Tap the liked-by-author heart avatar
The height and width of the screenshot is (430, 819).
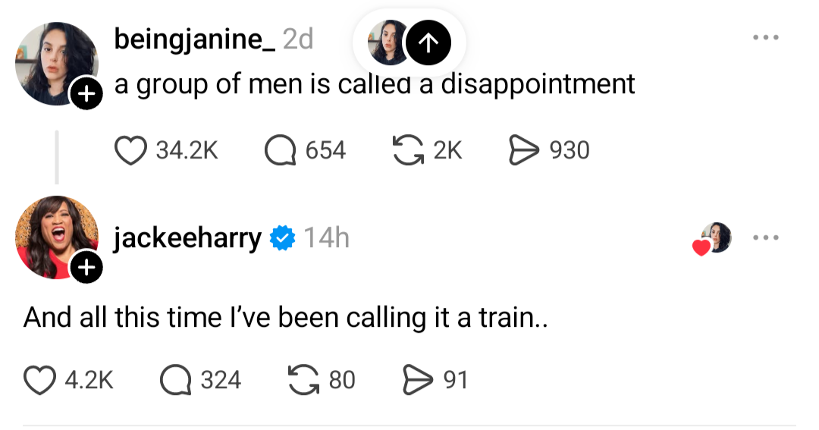coord(713,239)
